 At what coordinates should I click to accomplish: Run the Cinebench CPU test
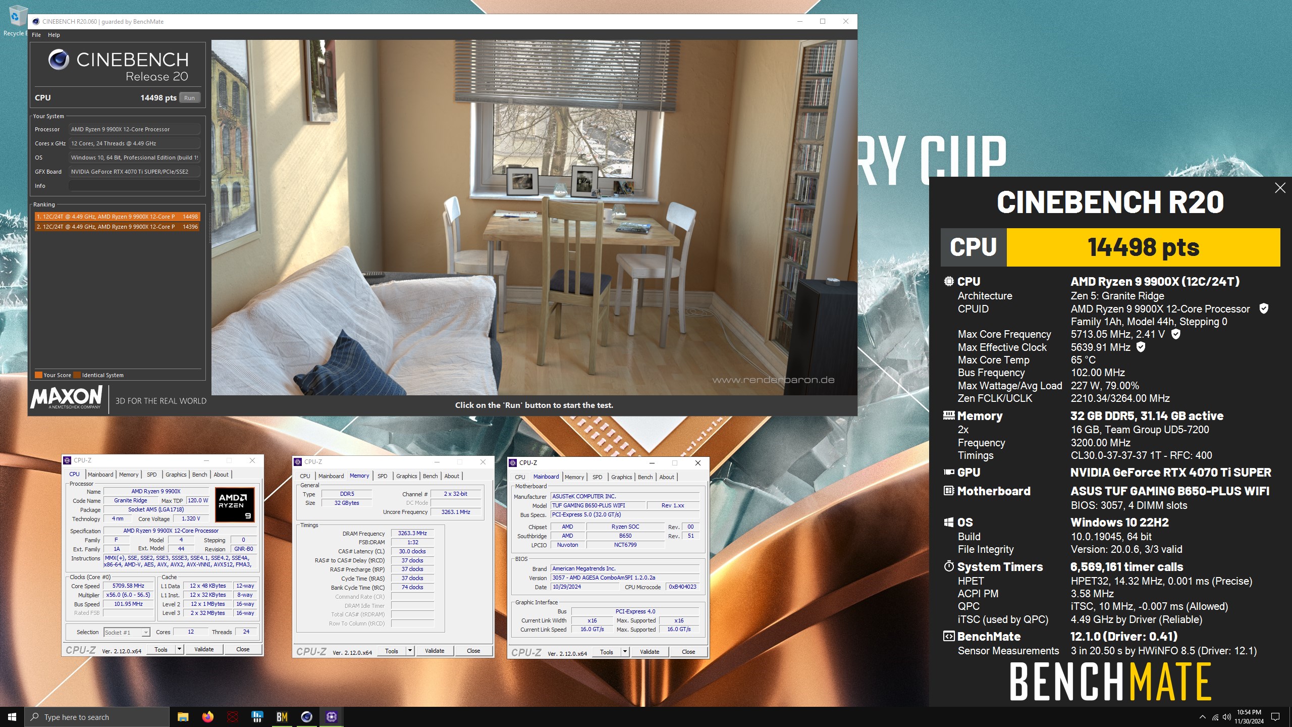(189, 98)
